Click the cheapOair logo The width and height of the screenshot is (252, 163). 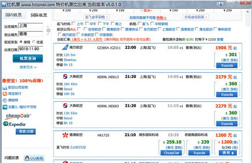(18, 116)
